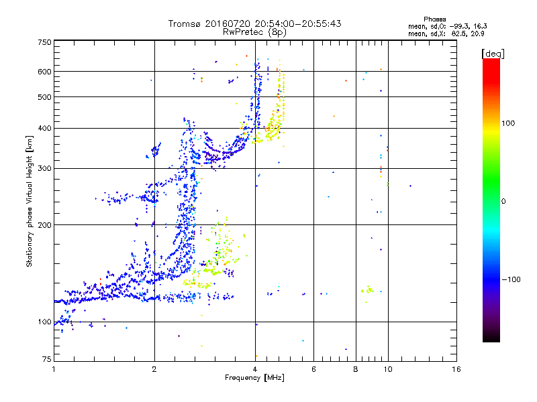
Task: Click the 'Phases' header label
Action: tap(434, 19)
